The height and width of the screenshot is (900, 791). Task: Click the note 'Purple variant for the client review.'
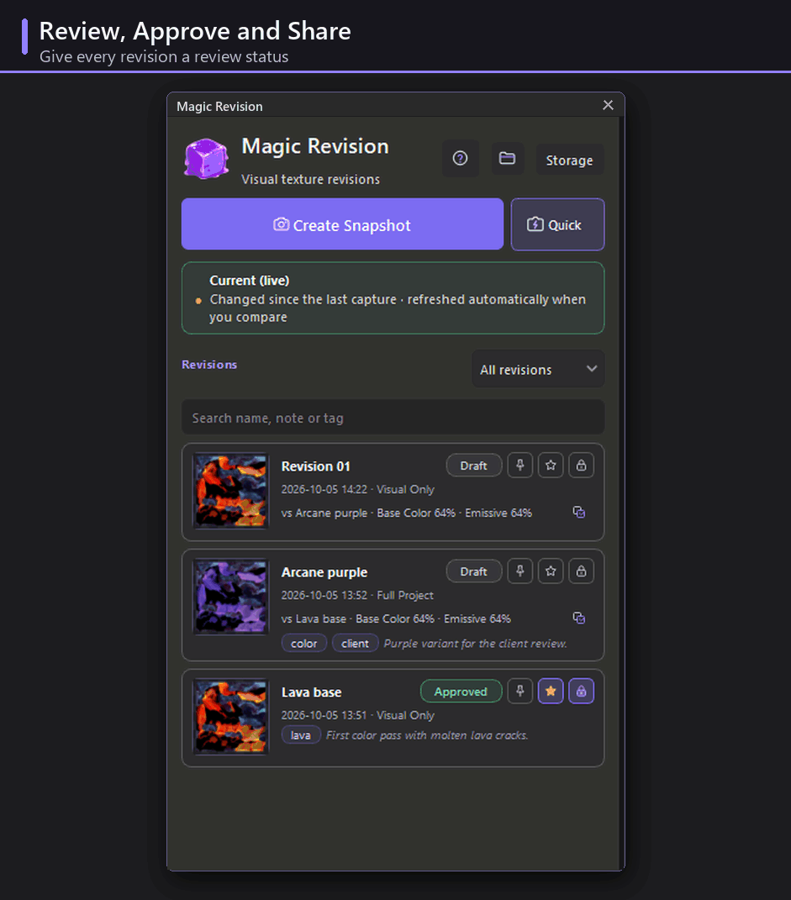click(475, 644)
